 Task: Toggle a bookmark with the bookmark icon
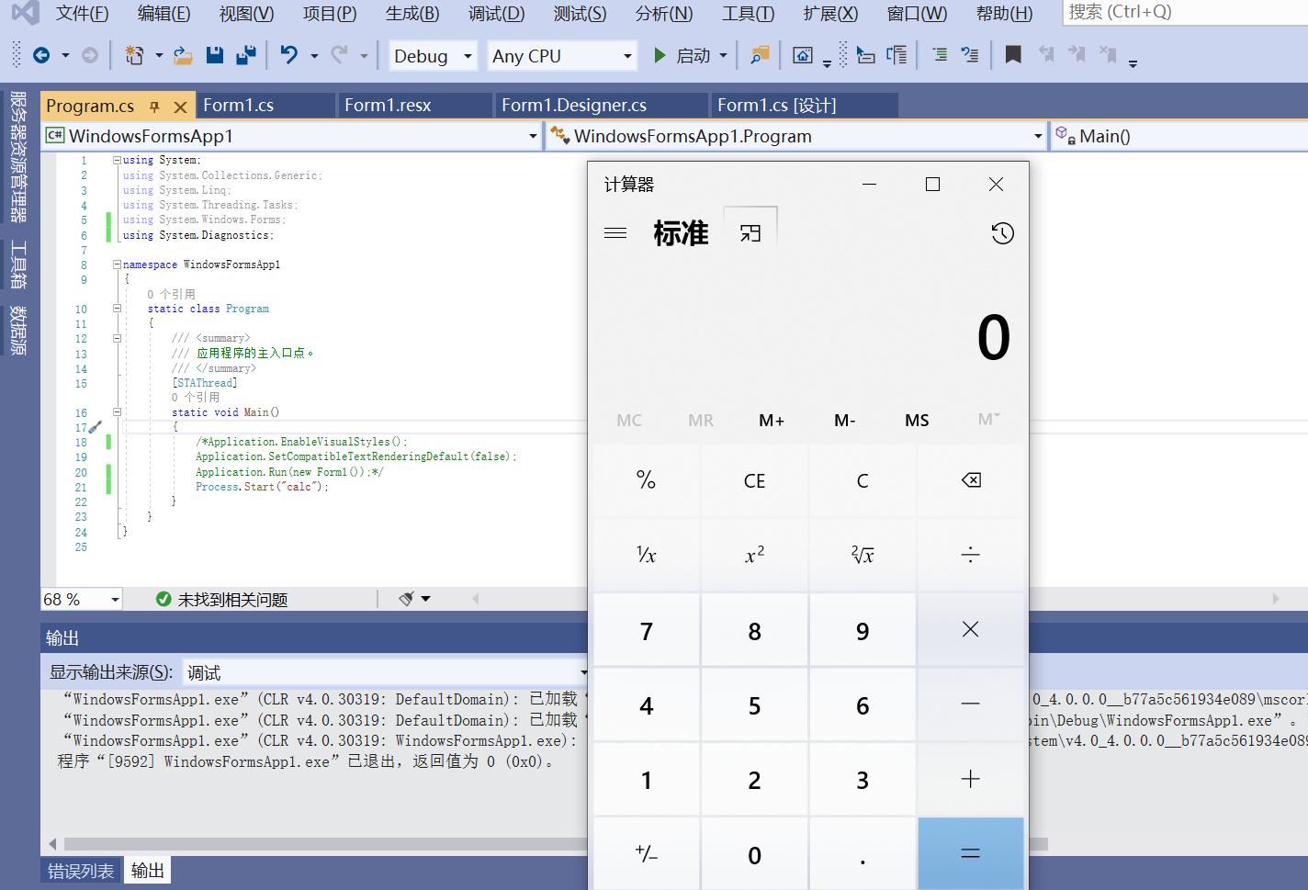pos(1013,54)
